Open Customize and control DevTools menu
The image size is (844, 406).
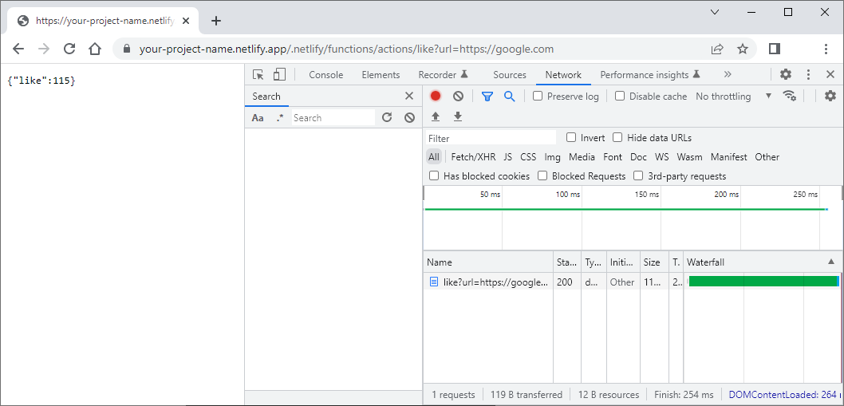click(808, 74)
